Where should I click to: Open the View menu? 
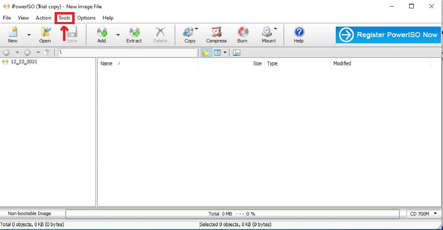(23, 18)
